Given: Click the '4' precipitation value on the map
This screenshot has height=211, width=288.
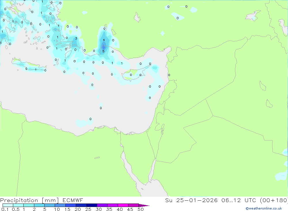Looking at the screenshot, I should 104,40.
